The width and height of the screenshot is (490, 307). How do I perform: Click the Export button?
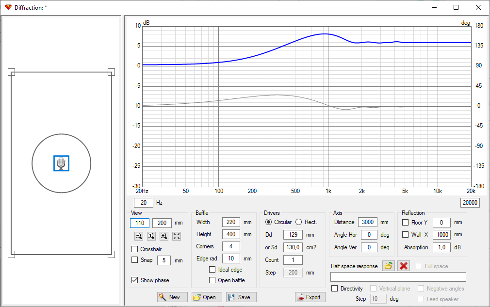[310, 297]
